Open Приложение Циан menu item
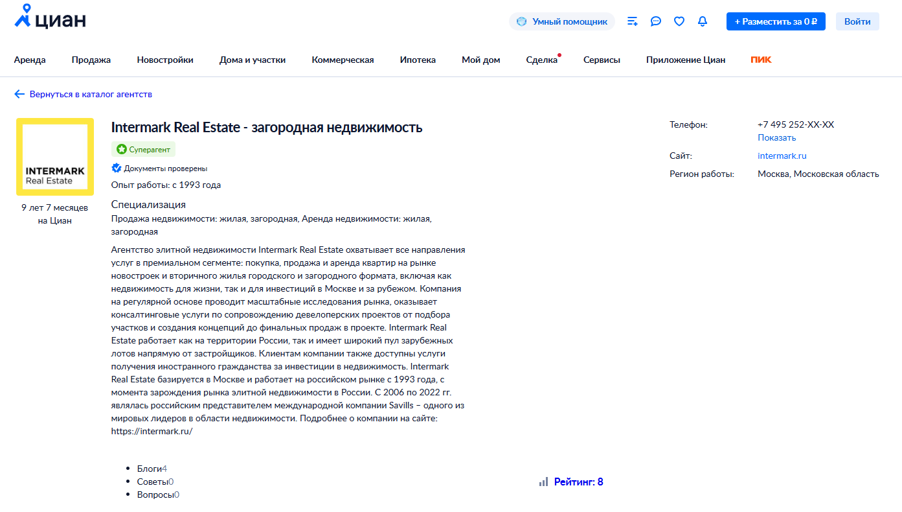Image resolution: width=902 pixels, height=512 pixels. tap(686, 60)
